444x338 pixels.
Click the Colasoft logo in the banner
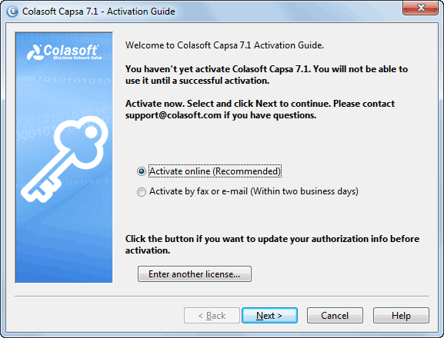[63, 52]
